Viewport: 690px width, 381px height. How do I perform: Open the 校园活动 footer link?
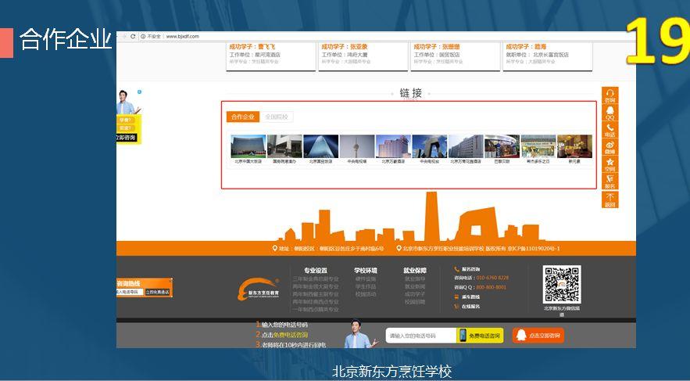[366, 294]
